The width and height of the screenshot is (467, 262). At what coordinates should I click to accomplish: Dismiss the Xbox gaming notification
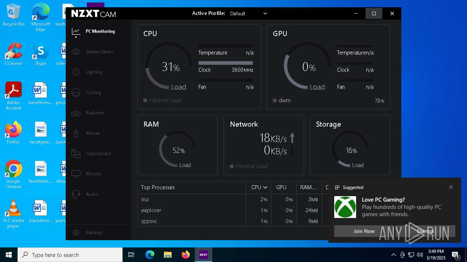point(425,231)
